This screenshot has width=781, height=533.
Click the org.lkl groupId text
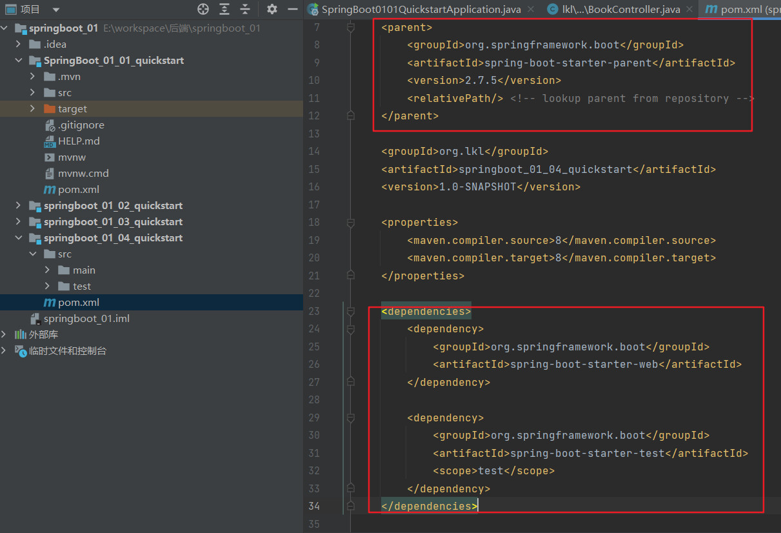coord(461,152)
